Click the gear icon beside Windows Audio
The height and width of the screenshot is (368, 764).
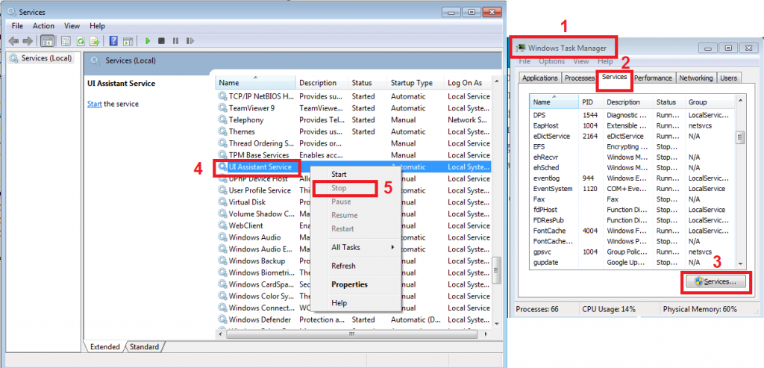[x=222, y=237]
